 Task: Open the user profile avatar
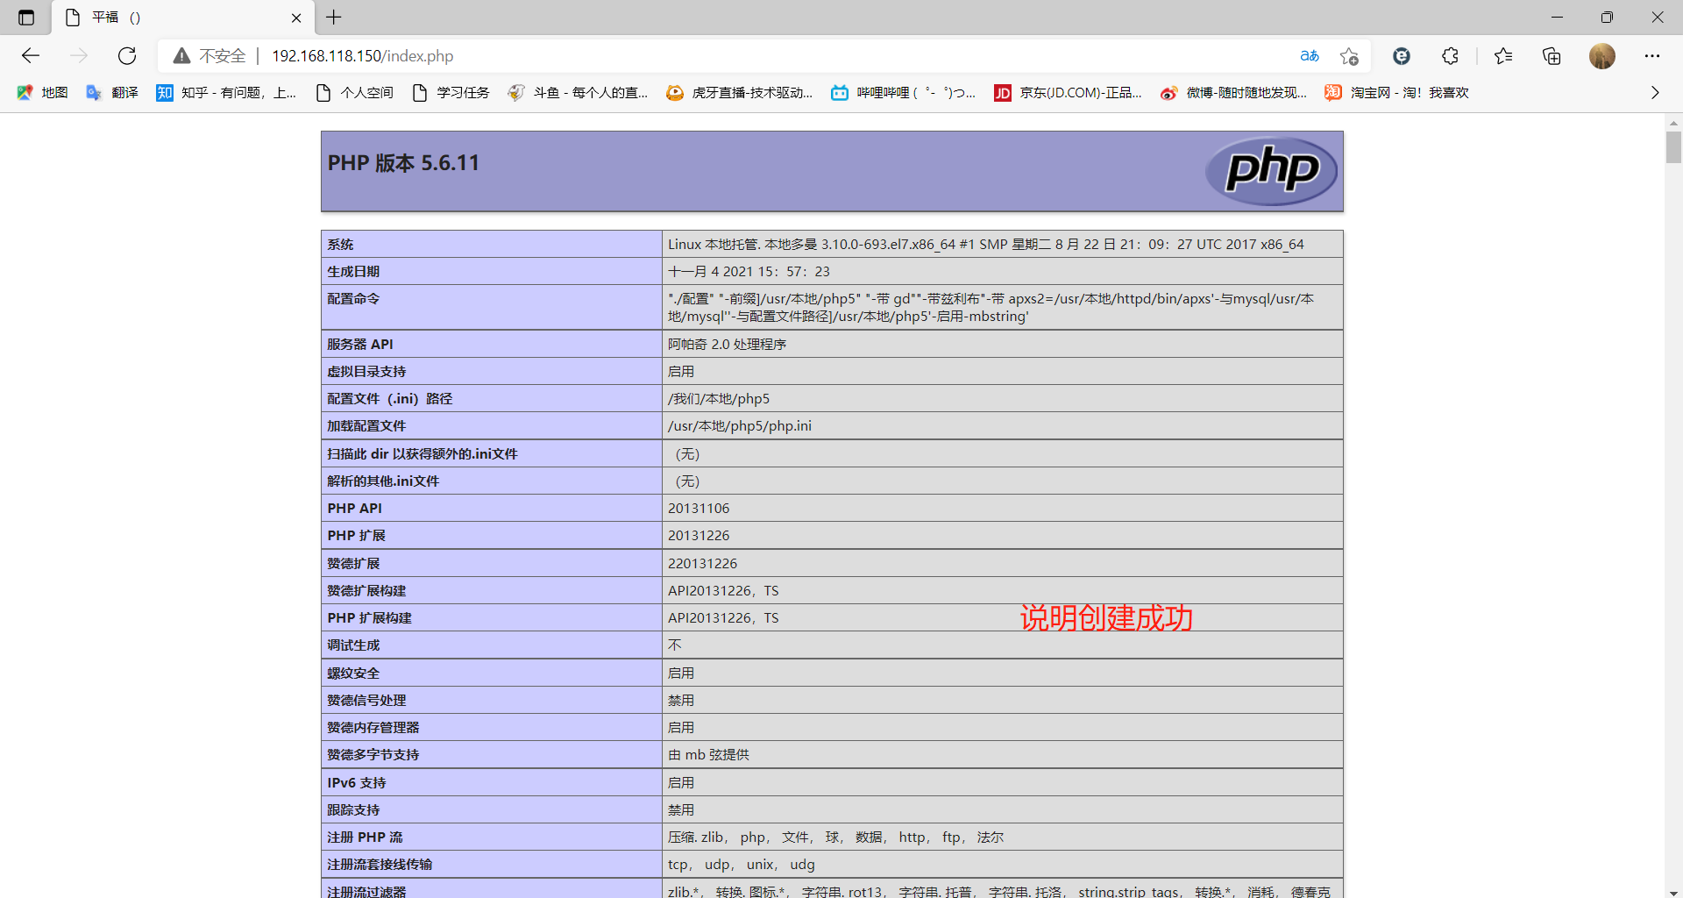coord(1602,56)
